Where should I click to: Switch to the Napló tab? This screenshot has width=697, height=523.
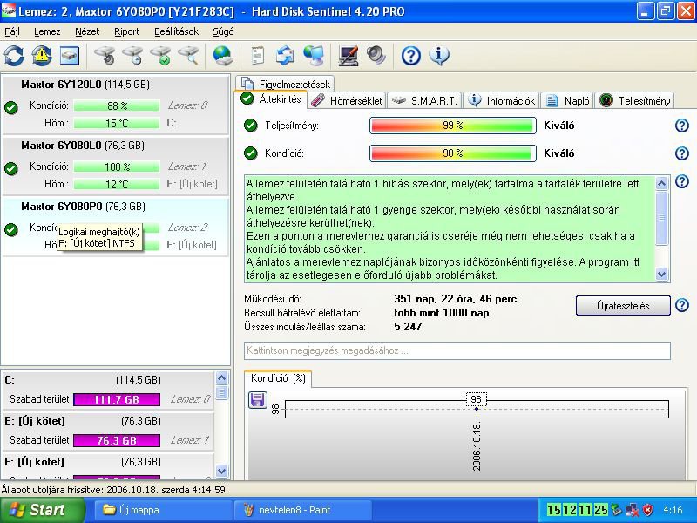567,101
